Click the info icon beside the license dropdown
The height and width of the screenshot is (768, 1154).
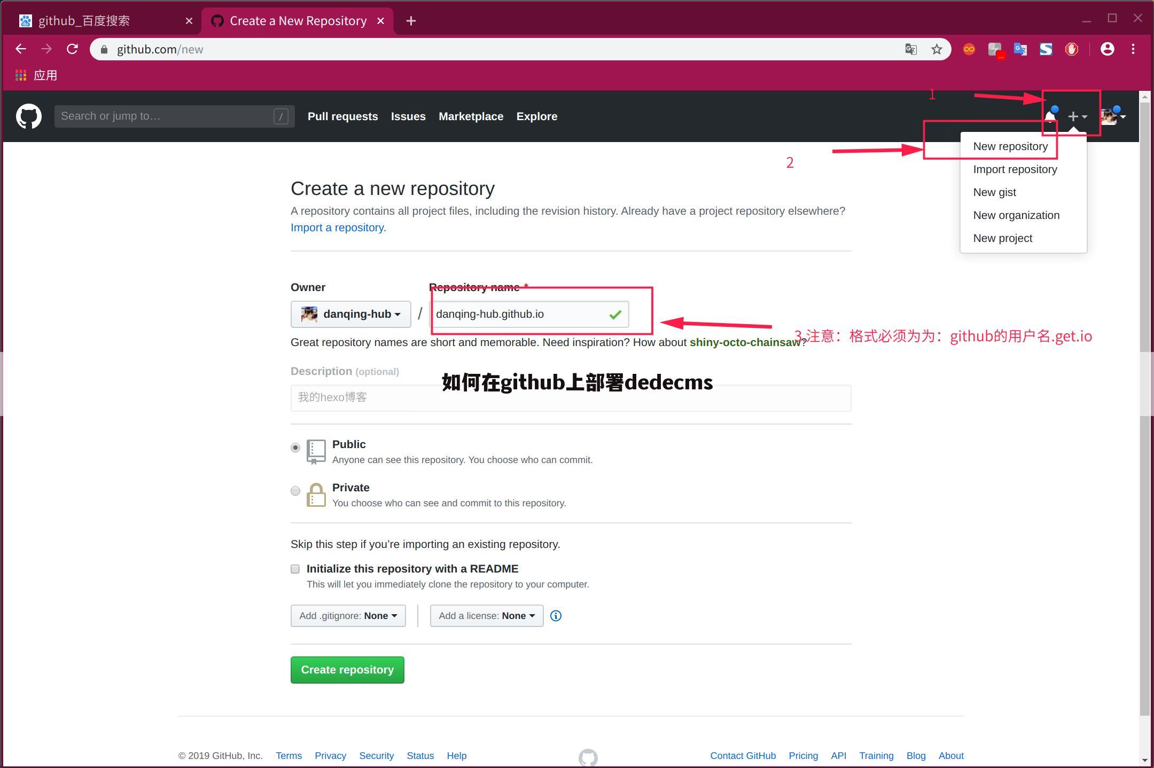(x=556, y=616)
